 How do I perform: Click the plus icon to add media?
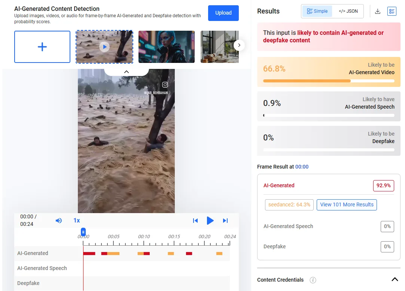coord(42,47)
